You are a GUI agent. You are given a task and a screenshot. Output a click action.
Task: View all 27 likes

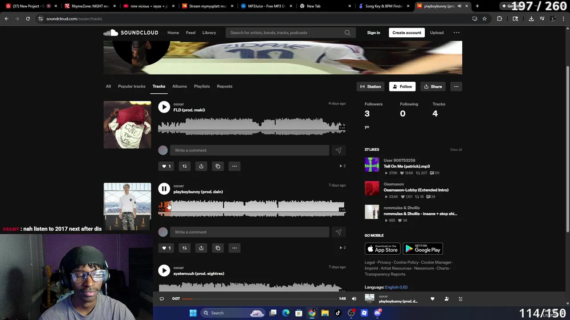[x=456, y=150]
